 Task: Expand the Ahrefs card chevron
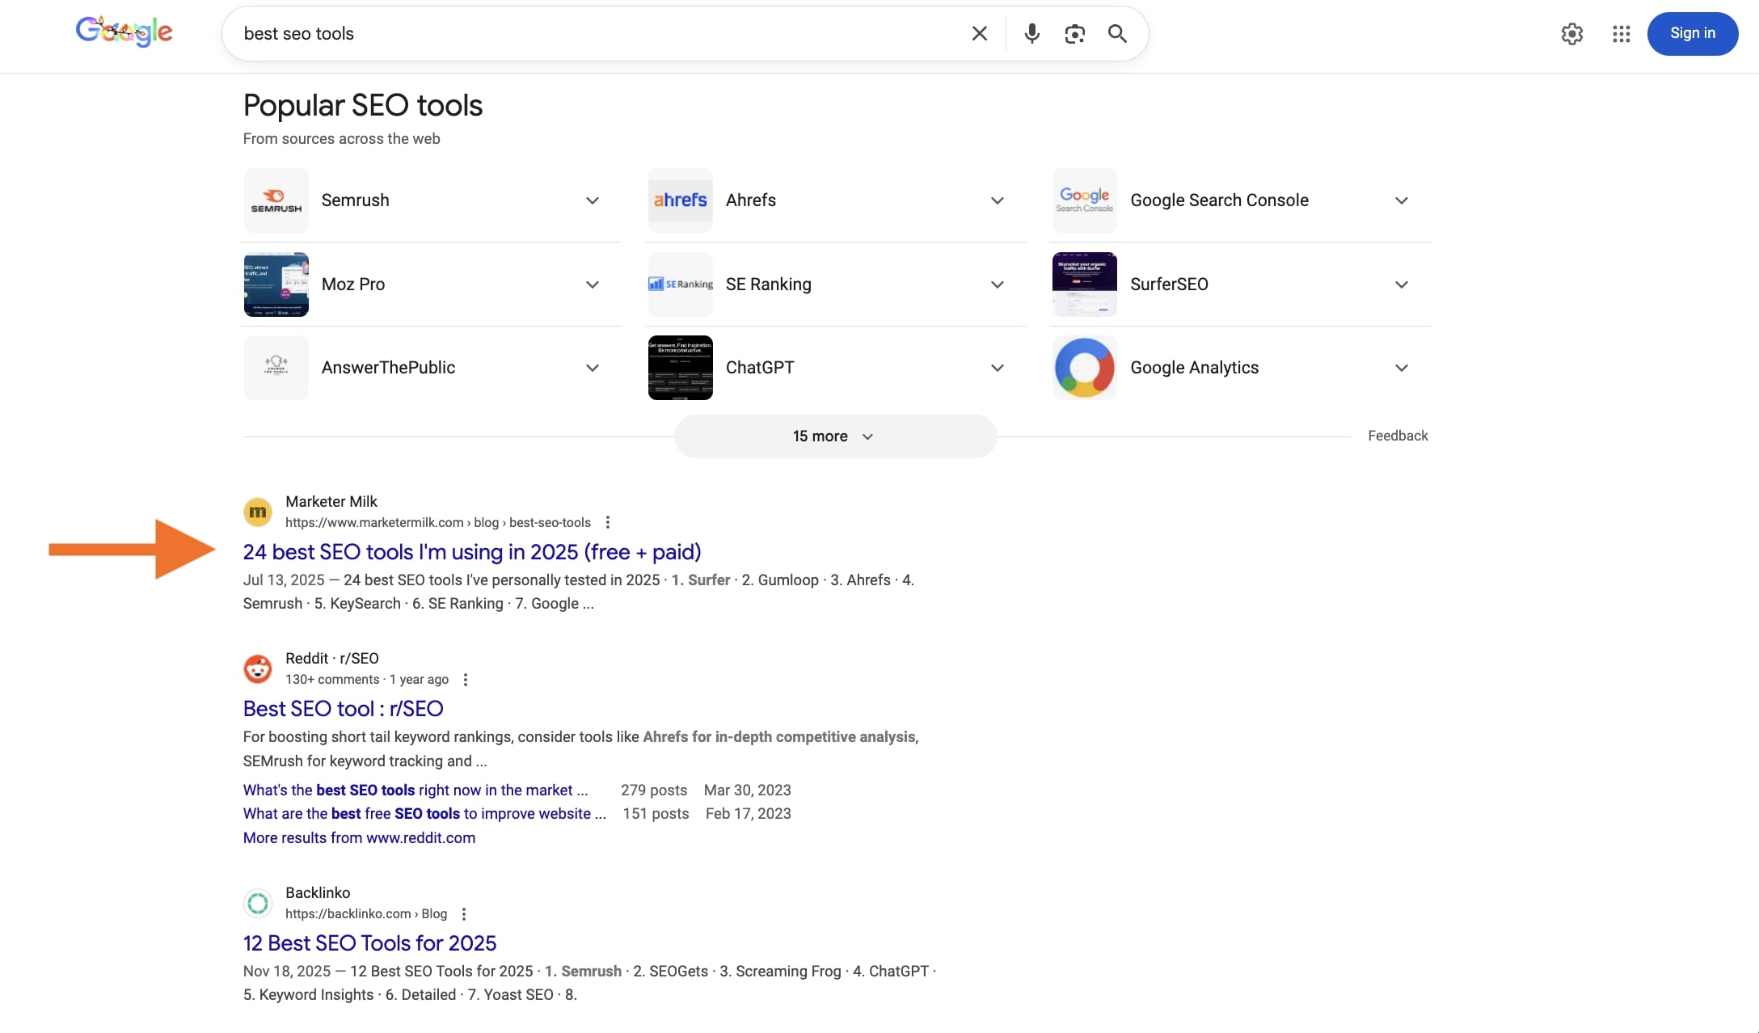(x=997, y=200)
